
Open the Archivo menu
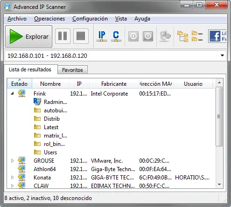pyautogui.click(x=17, y=19)
